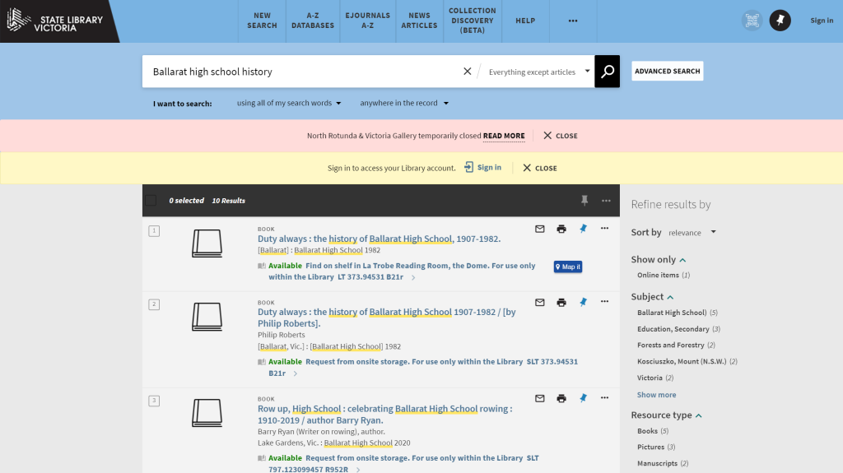Screen dimensions: 843x473
Task: Click the Advanced Search button
Action: coord(667,72)
